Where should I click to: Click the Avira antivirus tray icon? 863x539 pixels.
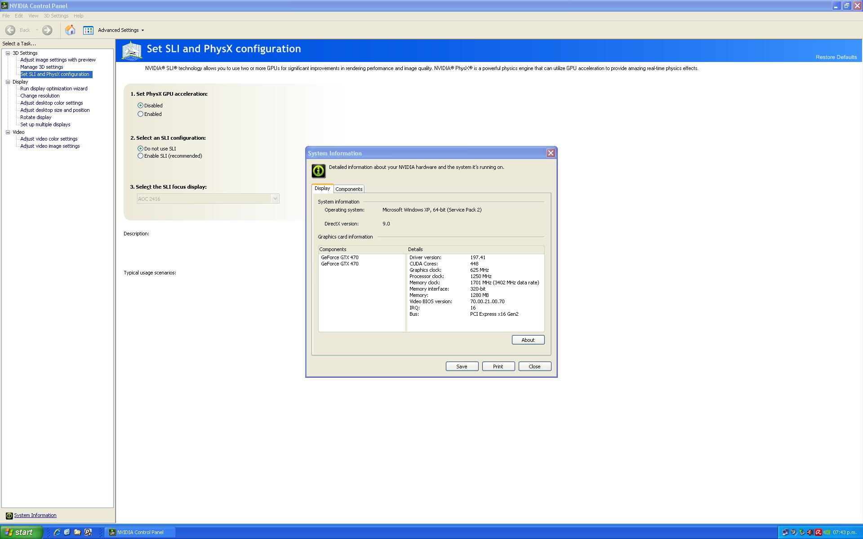(x=819, y=532)
